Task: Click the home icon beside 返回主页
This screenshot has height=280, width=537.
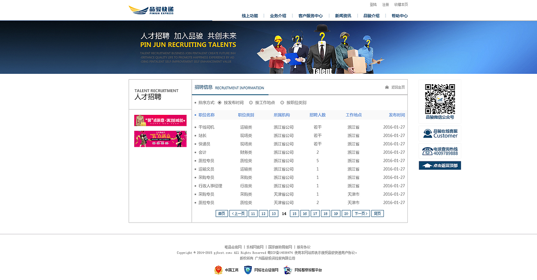Action: 386,87
